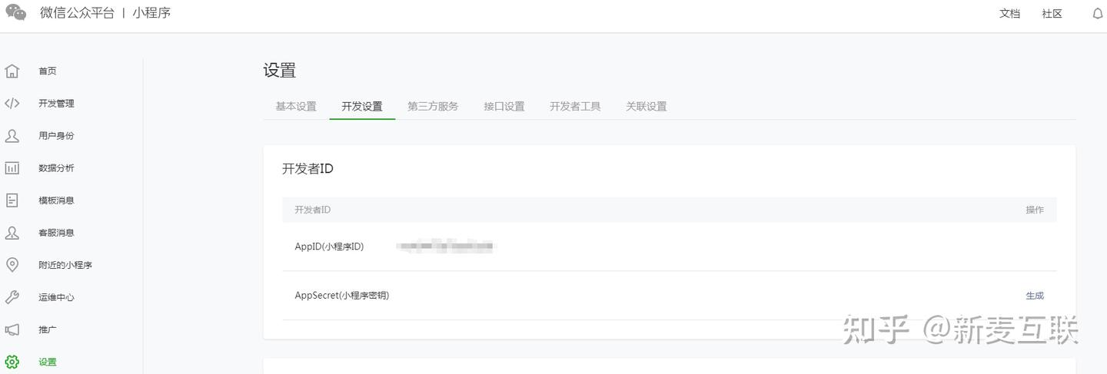Open 客服消息 in the sidebar
The width and height of the screenshot is (1107, 374).
point(56,233)
